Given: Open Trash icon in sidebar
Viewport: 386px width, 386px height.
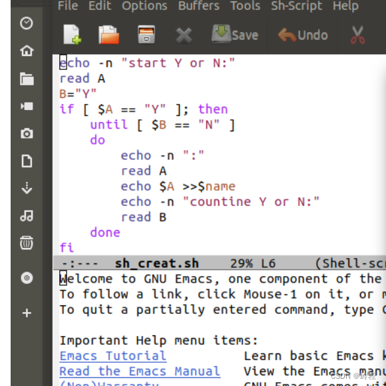Looking at the screenshot, I should point(27,243).
